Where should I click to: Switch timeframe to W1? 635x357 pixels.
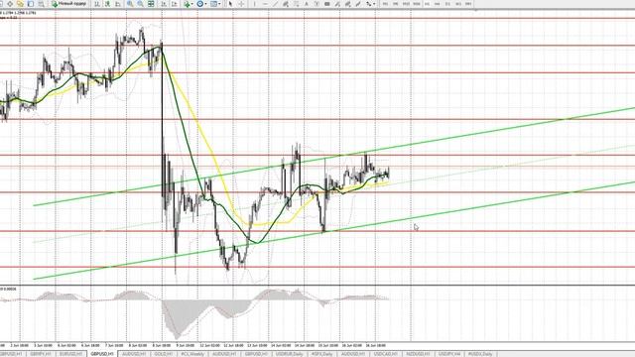pos(458,4)
